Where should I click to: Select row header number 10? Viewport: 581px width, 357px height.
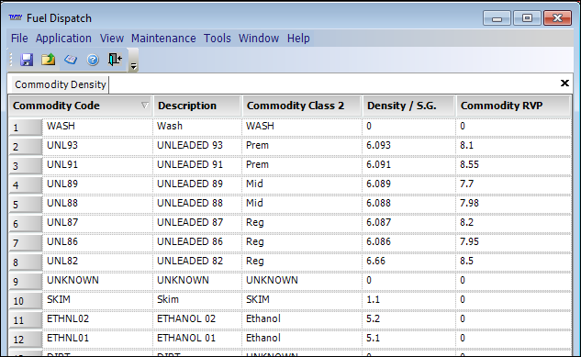pyautogui.click(x=25, y=300)
